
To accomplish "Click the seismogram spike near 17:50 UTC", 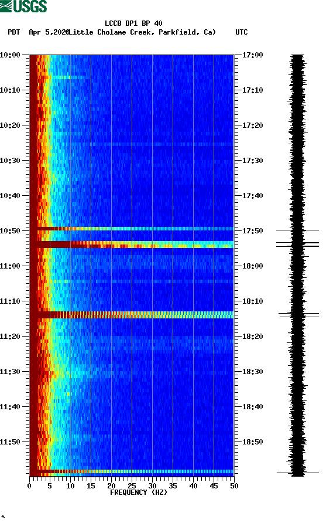I will click(297, 230).
